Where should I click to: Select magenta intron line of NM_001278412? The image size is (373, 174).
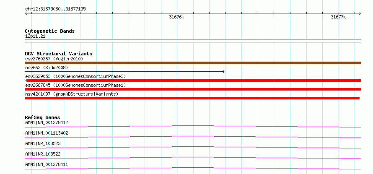tap(193, 126)
